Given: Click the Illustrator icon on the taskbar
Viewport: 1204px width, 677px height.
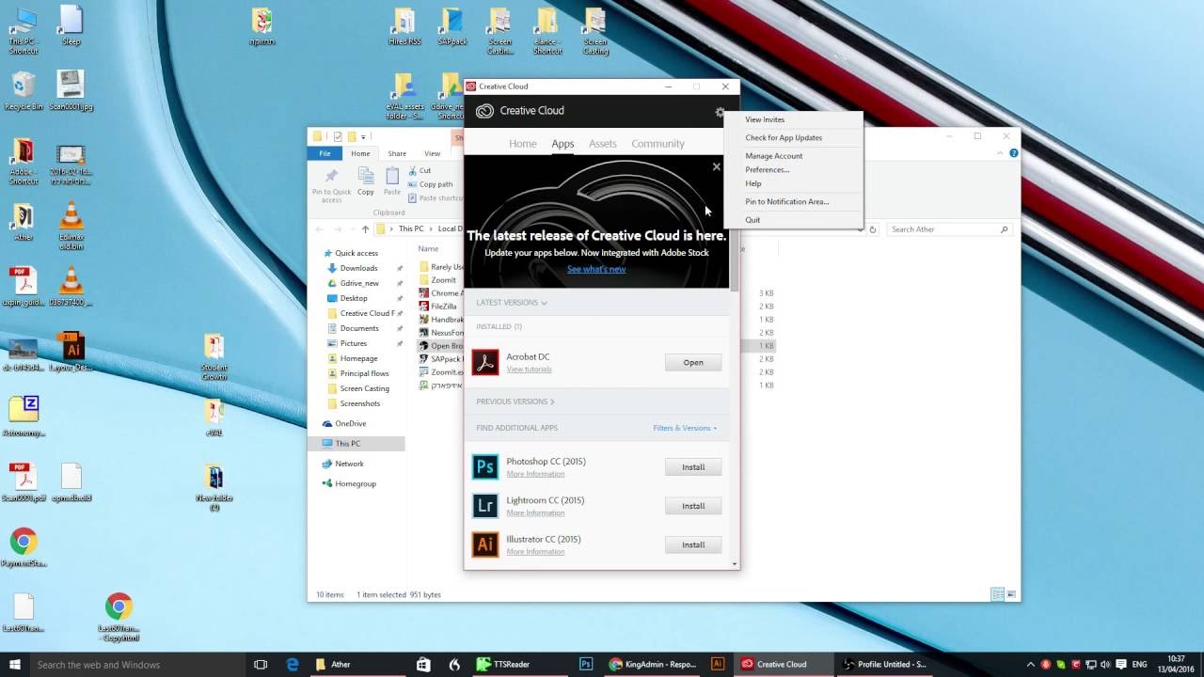Looking at the screenshot, I should (718, 664).
